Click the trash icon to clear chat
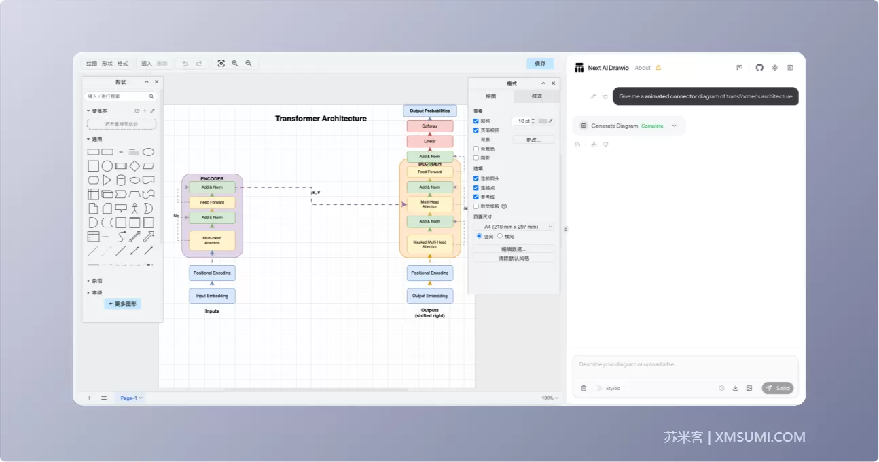Screen dimensions: 879x462 (x=584, y=388)
